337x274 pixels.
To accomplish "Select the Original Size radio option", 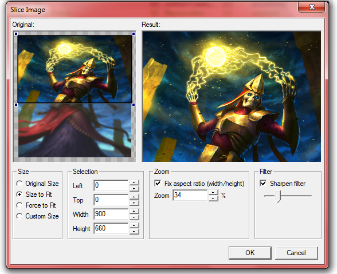I will point(19,184).
